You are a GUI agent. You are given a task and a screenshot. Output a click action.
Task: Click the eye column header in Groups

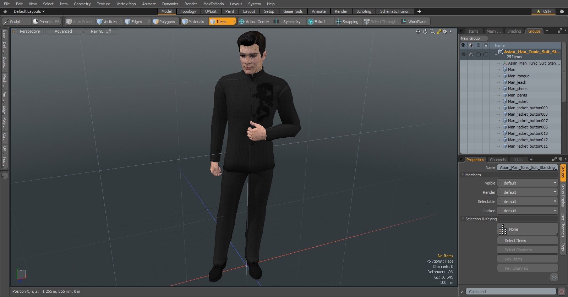coord(463,45)
